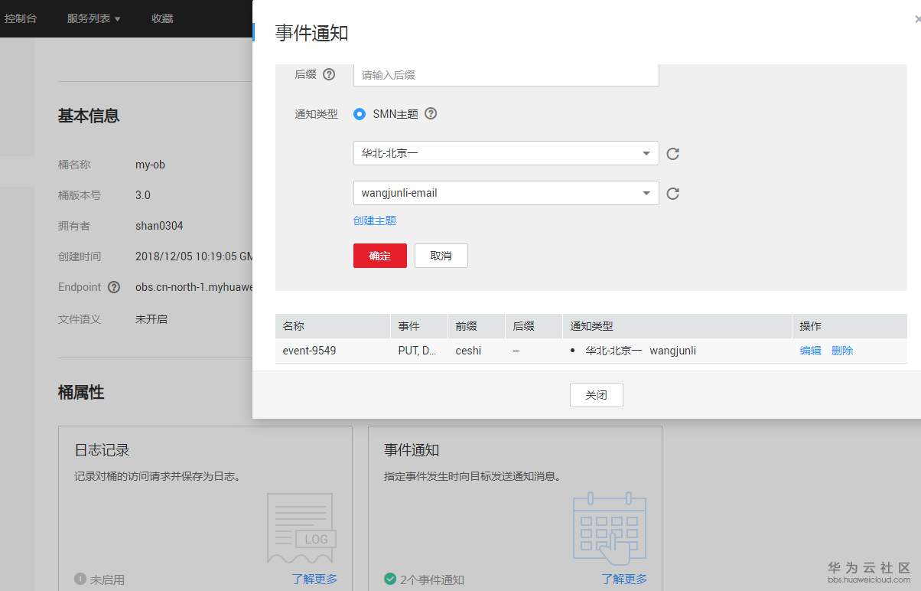Click the 2个事件通知 status text
This screenshot has height=591, width=921.
tap(432, 580)
